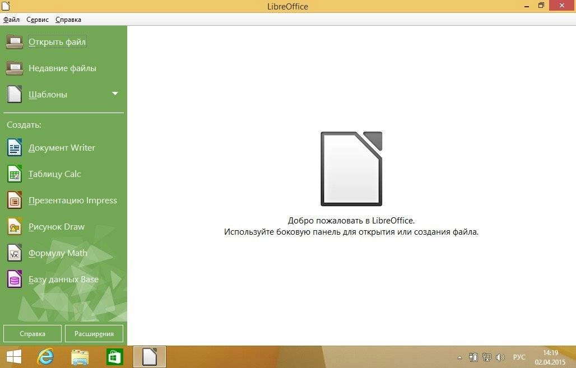The image size is (576, 368).
Task: Click the Draw drawing icon
Action: coord(15,227)
